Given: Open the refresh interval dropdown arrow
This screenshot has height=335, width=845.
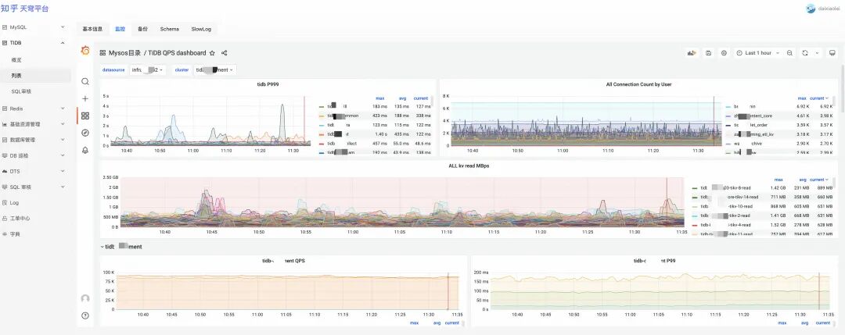Looking at the screenshot, I should pyautogui.click(x=817, y=53).
